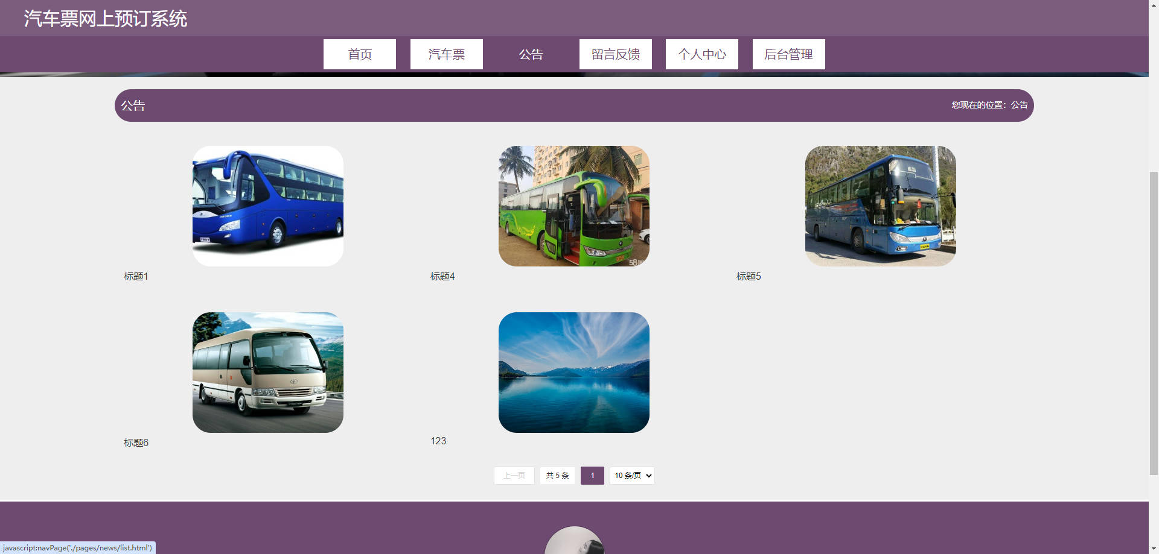
Task: Expand the 10 条/页 page size dropdown
Action: [632, 476]
